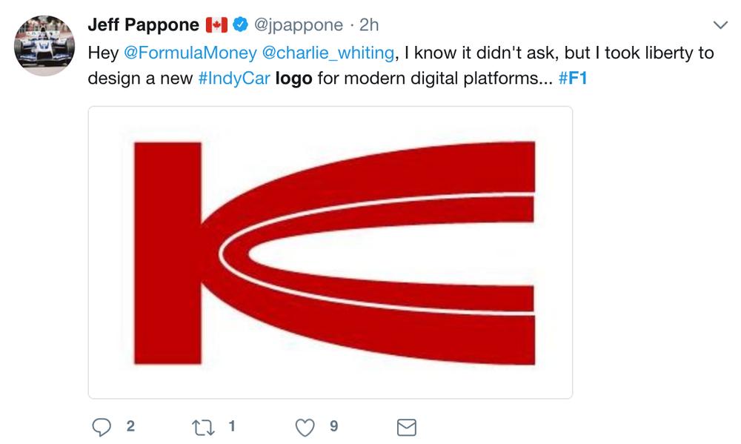
Task: Click the like count of 9
Action: point(333,426)
